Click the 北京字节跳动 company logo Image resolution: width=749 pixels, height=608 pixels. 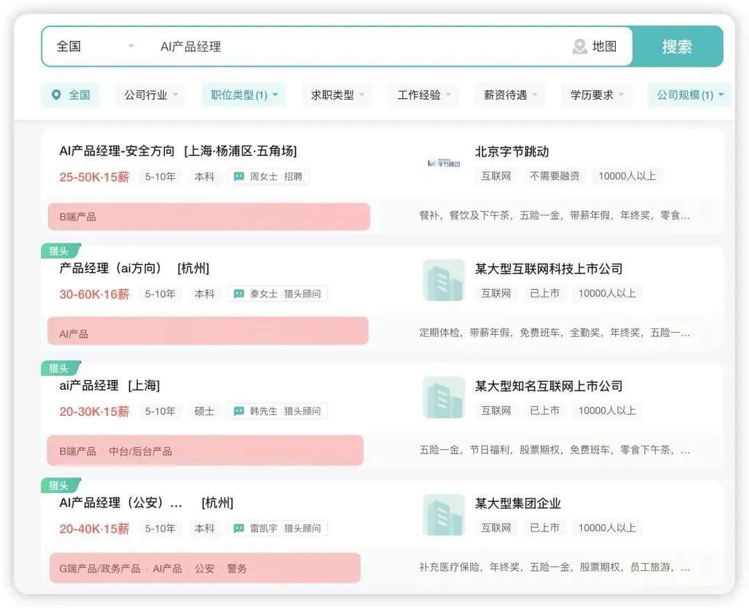[x=442, y=162]
